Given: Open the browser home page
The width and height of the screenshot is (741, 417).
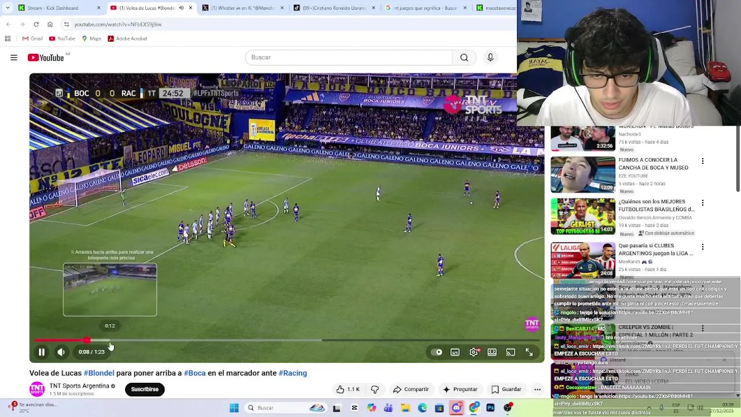Looking at the screenshot, I should tap(50, 24).
